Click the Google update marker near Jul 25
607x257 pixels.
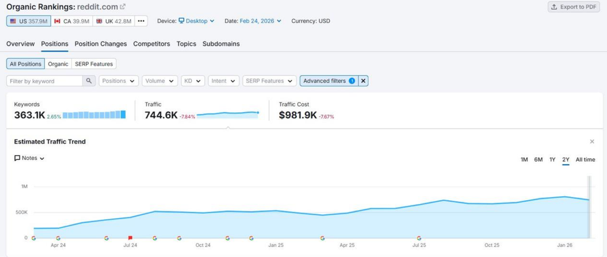(419, 238)
